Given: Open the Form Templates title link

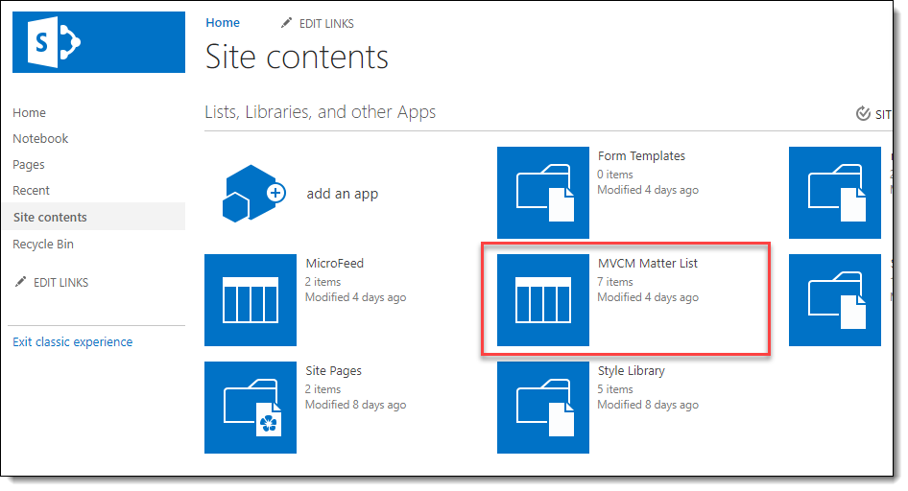Looking at the screenshot, I should [641, 156].
